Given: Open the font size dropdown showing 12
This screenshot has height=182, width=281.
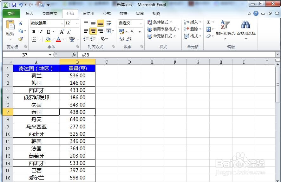Looking at the screenshot, I should (77, 23).
